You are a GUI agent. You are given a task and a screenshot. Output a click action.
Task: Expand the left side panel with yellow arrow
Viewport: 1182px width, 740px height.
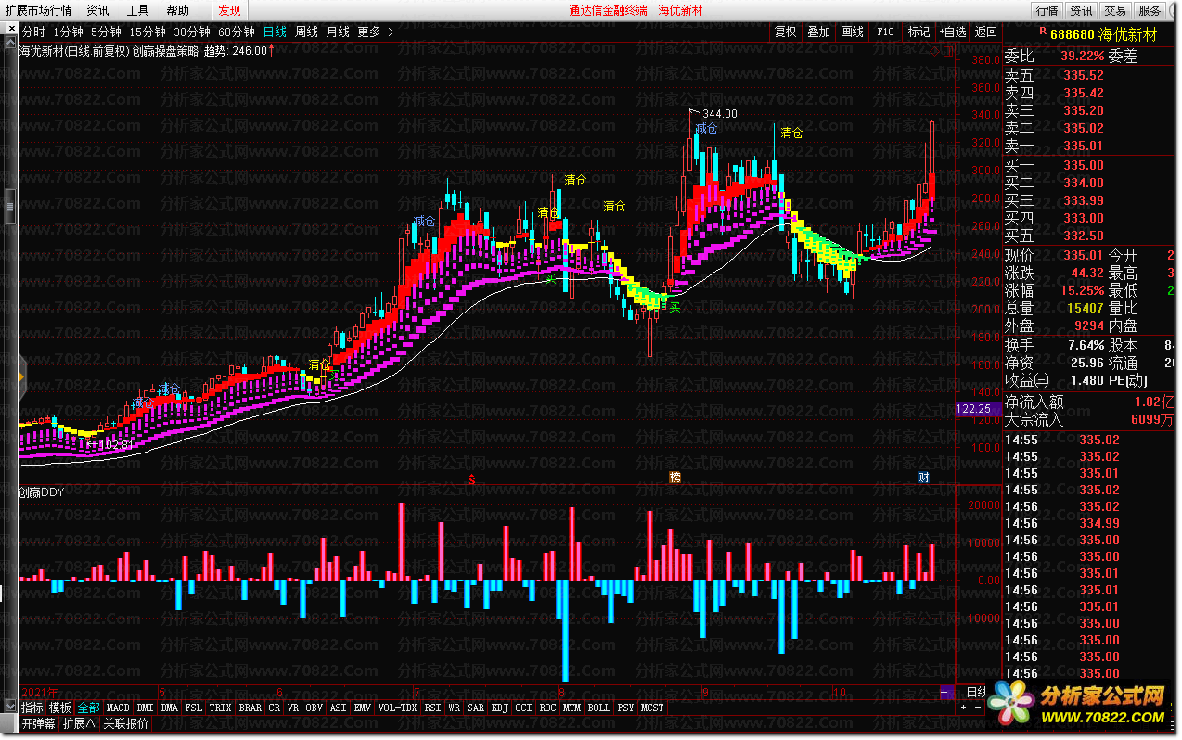[x=22, y=377]
